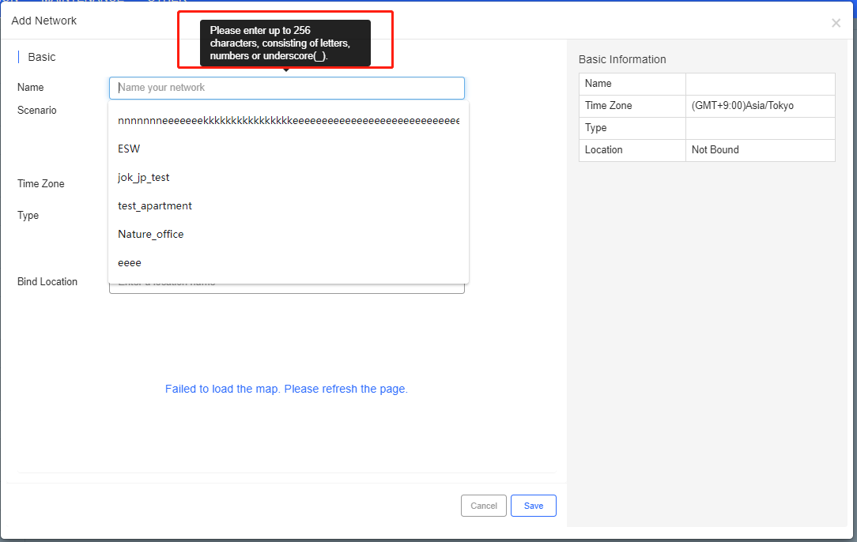Click the Scenario label
The height and width of the screenshot is (542, 857).
(x=36, y=111)
